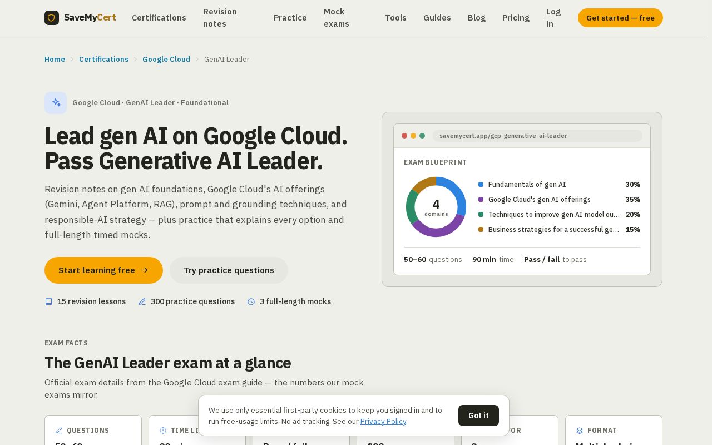
Task: Open the Tools nav item
Action: click(x=395, y=18)
